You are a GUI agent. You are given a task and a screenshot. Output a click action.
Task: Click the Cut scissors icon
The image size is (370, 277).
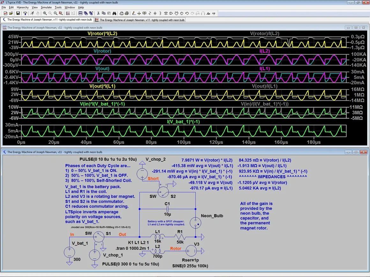(98, 13)
